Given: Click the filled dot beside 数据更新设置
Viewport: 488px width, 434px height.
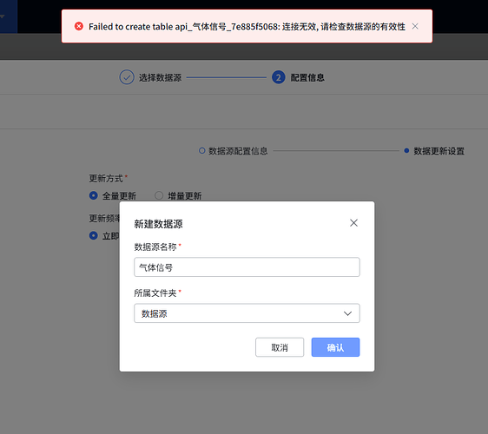Looking at the screenshot, I should 406,150.
